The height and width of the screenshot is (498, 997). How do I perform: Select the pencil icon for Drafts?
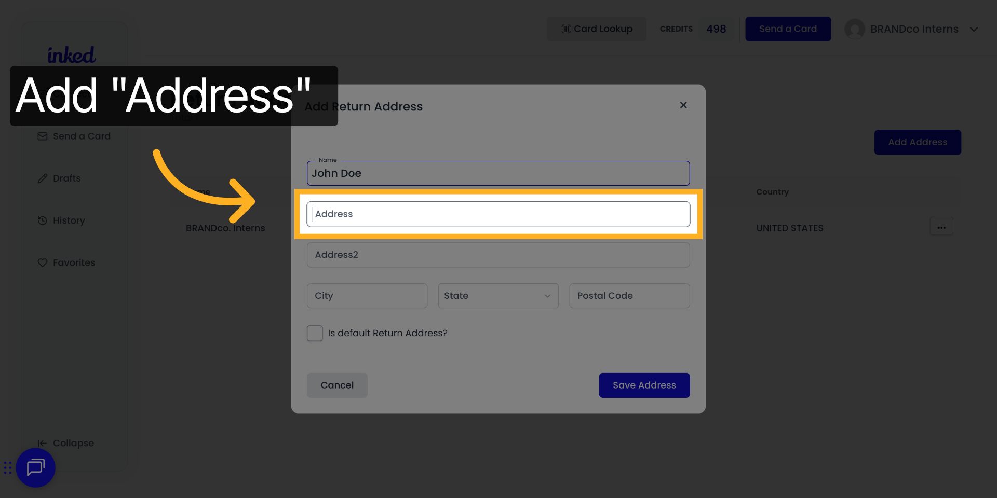pyautogui.click(x=43, y=178)
